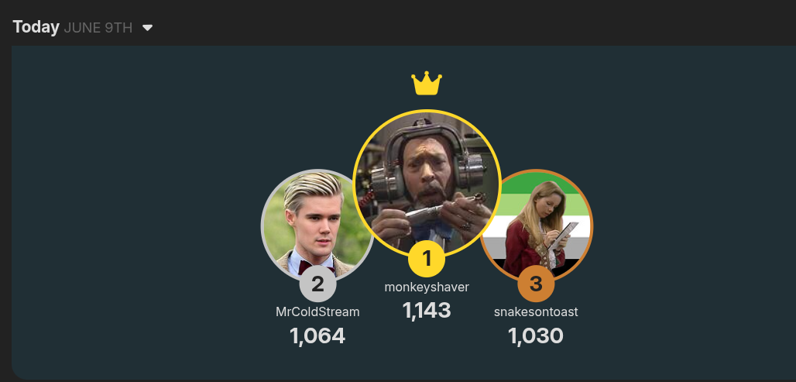This screenshot has width=796, height=382.
Task: Open the snakesontoast username link
Action: click(536, 312)
